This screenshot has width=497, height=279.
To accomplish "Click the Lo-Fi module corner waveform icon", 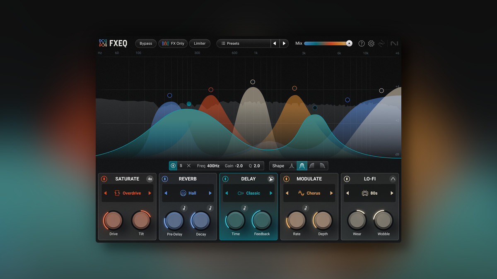I will point(392,179).
